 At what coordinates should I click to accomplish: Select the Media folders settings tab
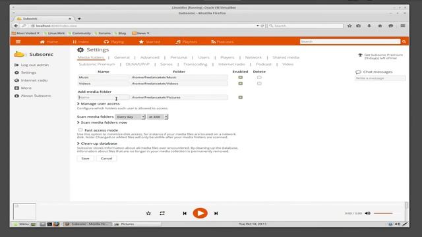(x=91, y=57)
